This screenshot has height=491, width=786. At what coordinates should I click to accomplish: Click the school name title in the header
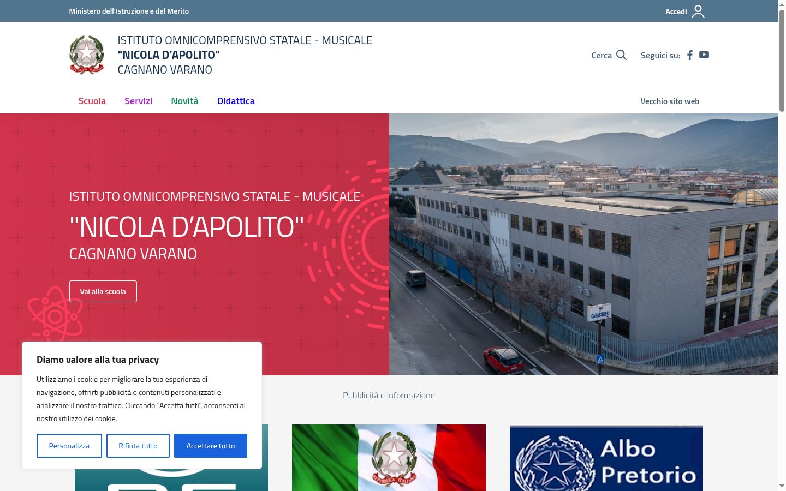pos(245,55)
